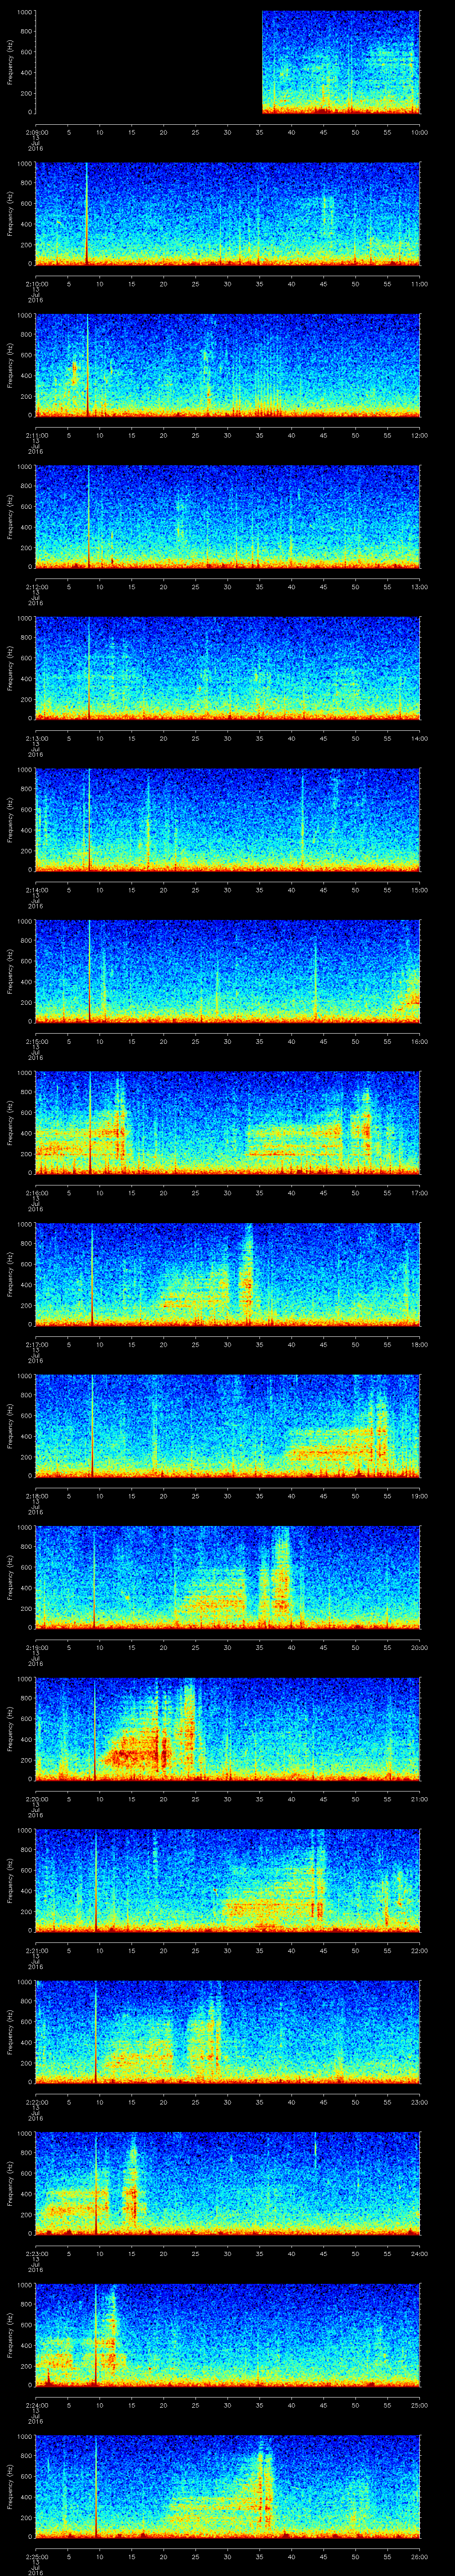Click the "21:00" end time label

click(x=419, y=1799)
